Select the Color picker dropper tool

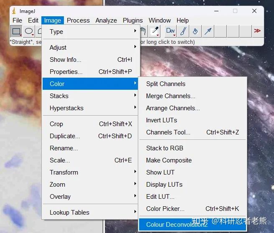click(155, 31)
